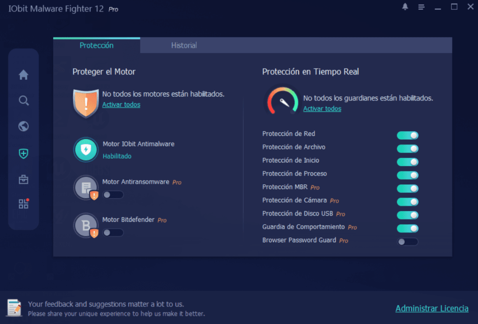Turn off Protección de Inicio
This screenshot has height=324, width=478.
pos(408,162)
